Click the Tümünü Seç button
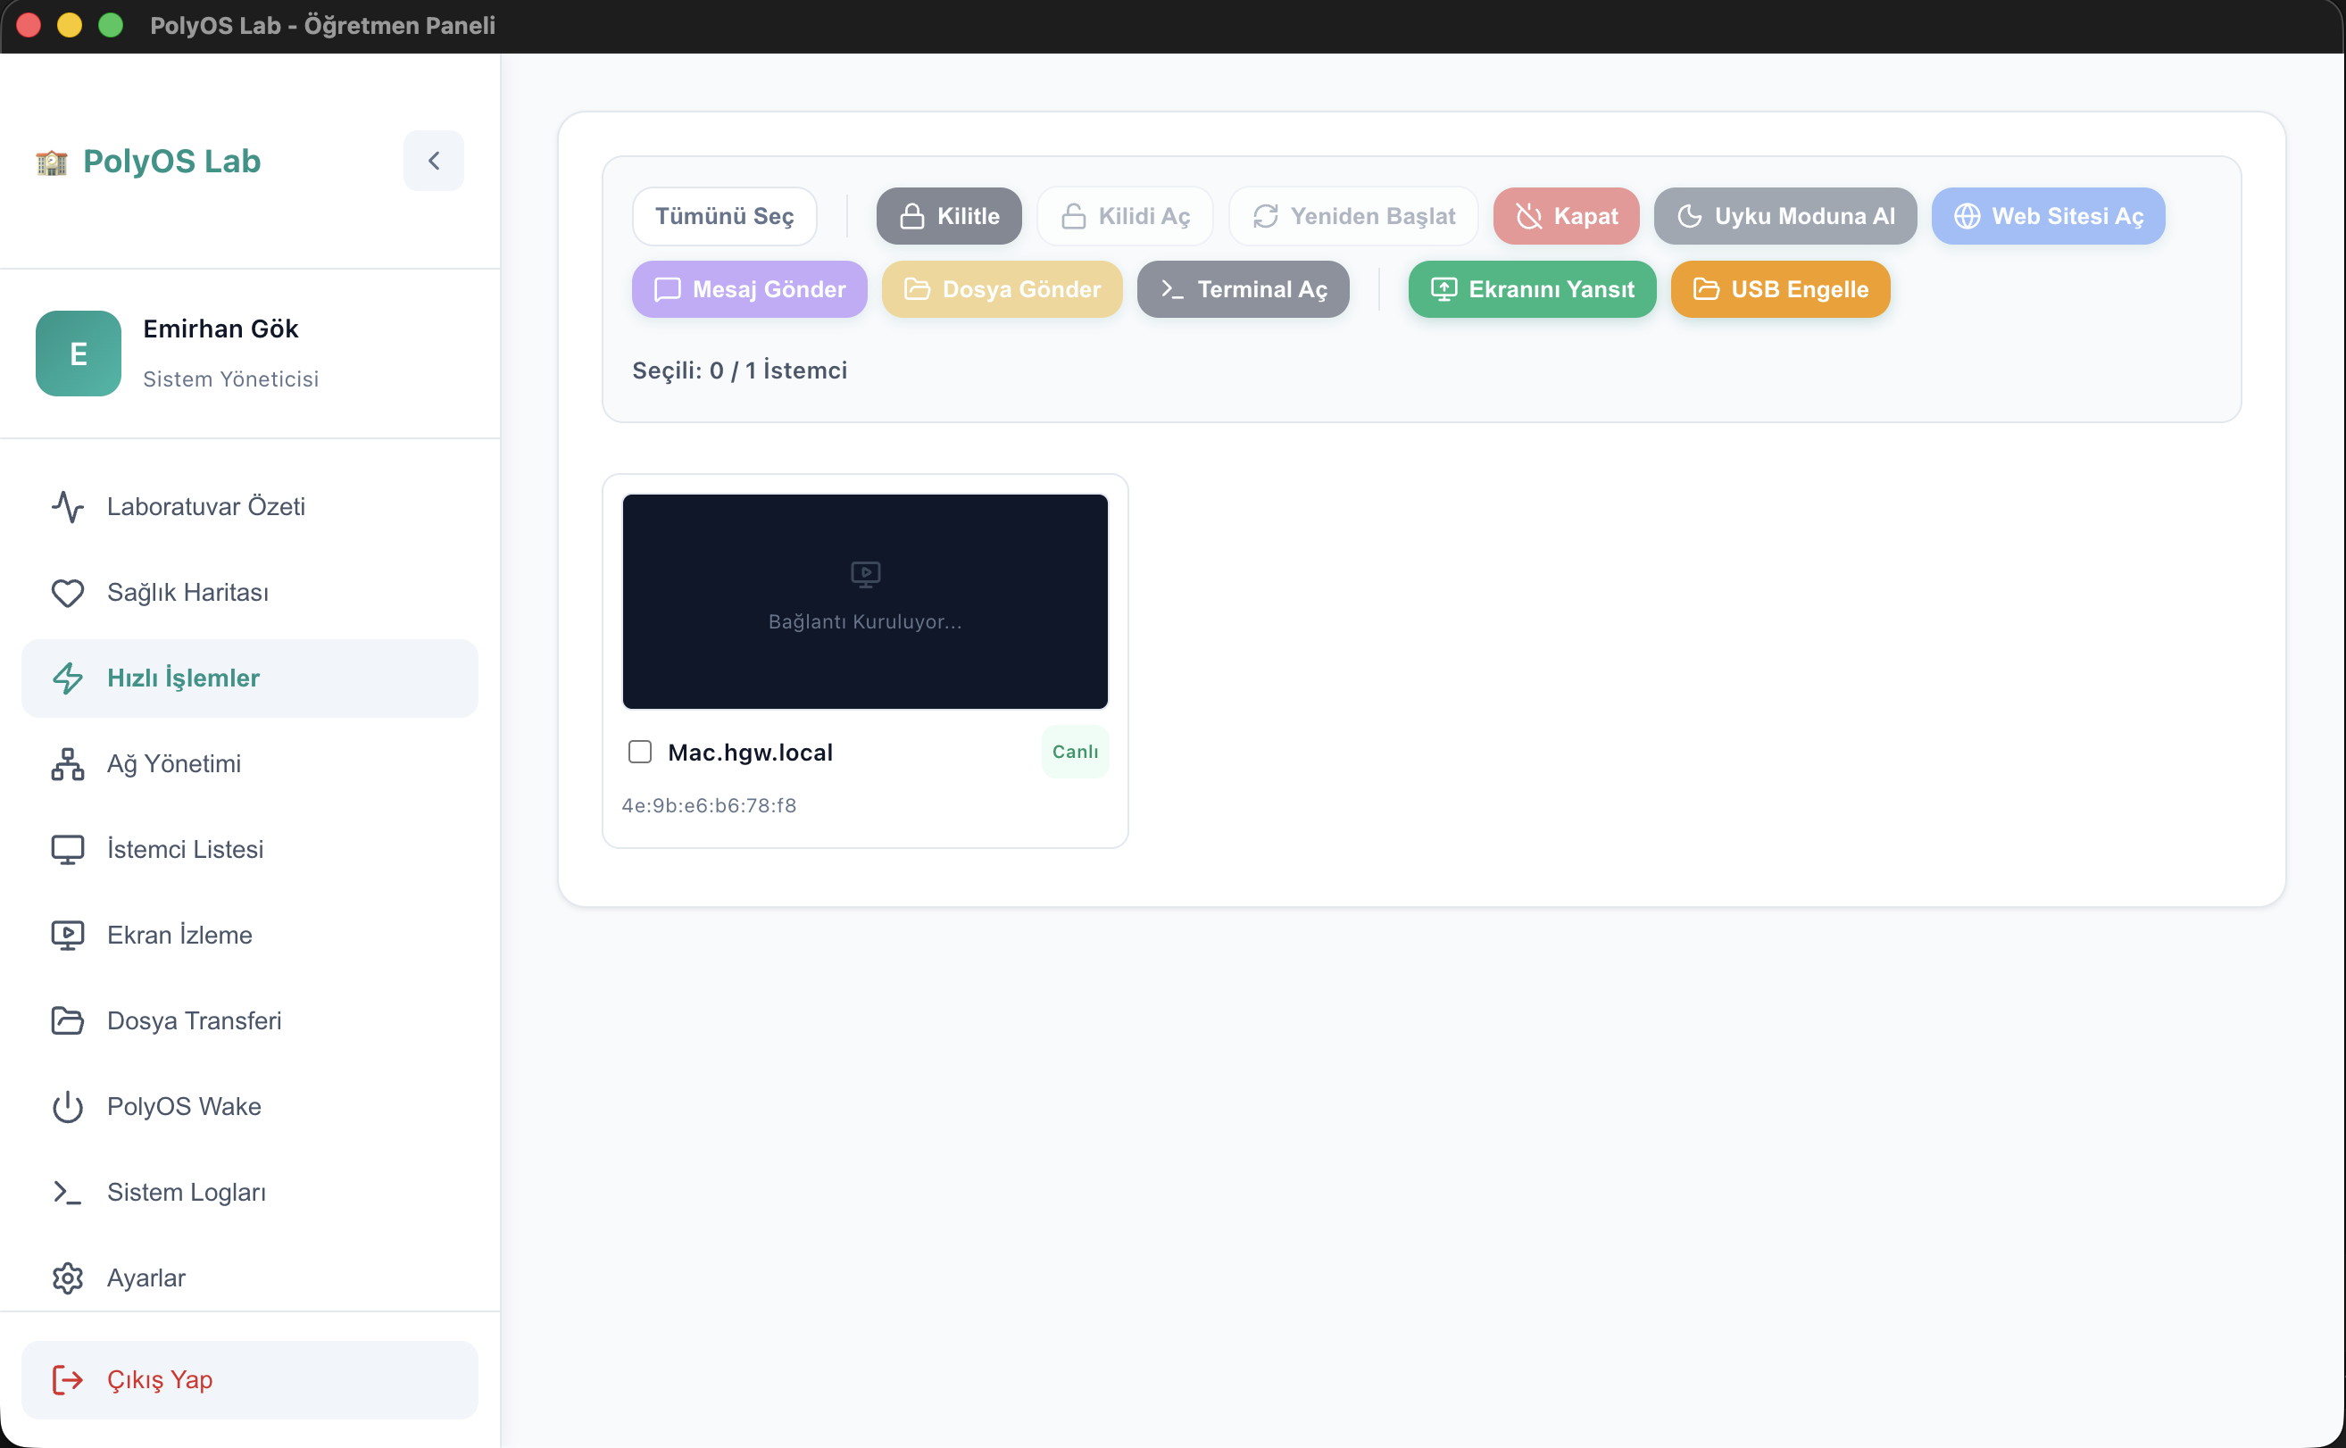This screenshot has width=2346, height=1448. pyautogui.click(x=724, y=215)
